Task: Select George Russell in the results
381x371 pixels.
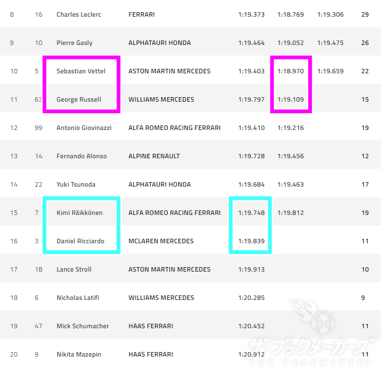Action: point(79,99)
